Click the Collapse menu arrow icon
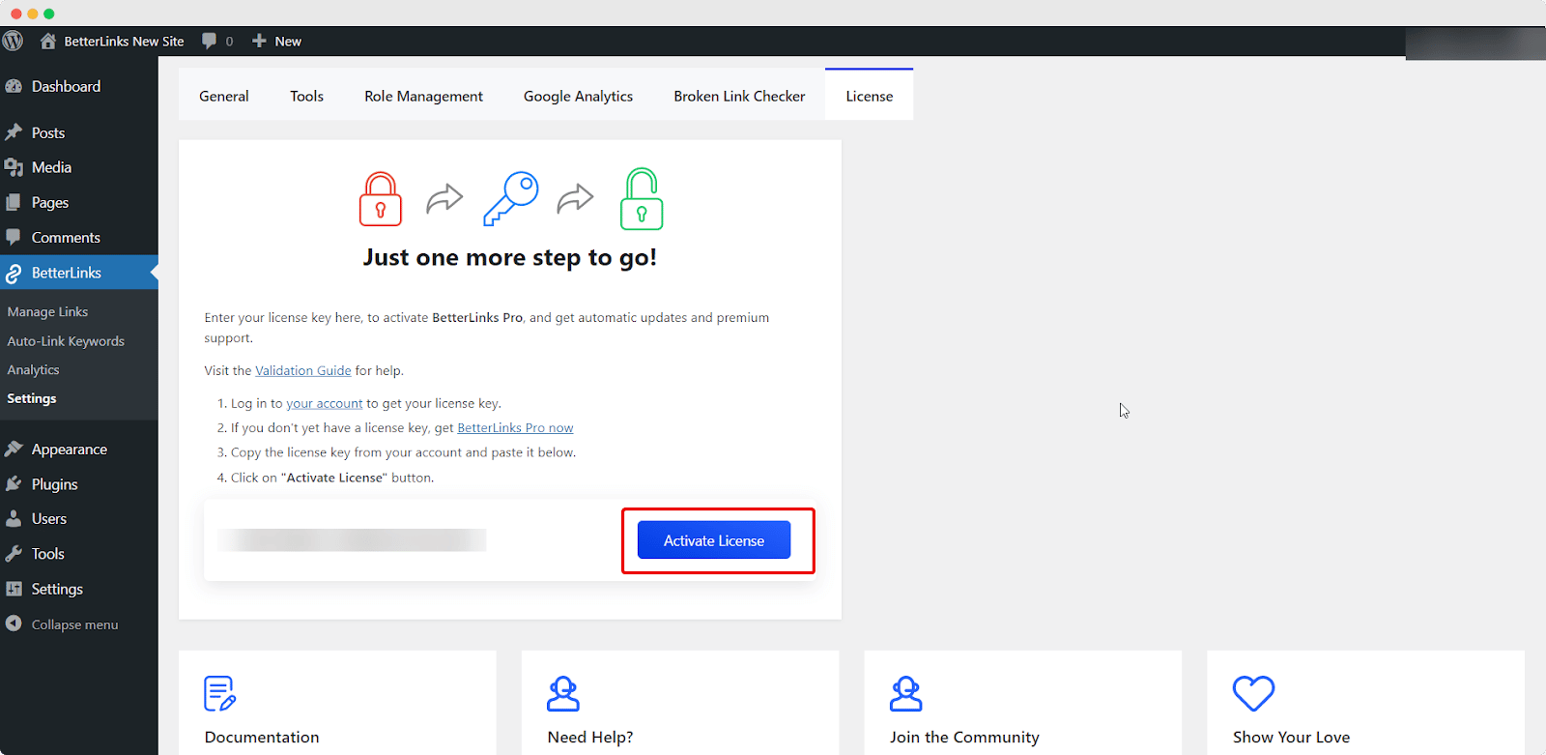This screenshot has width=1546, height=755. (x=14, y=624)
